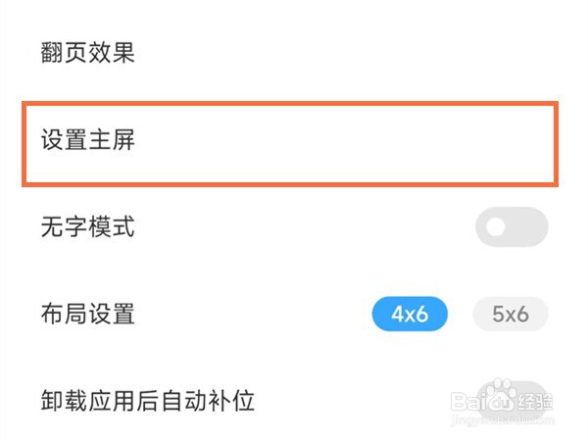This screenshot has height=441, width=588.
Task: Click inside the orange-outlined 设置主屏 row
Action: (290, 144)
